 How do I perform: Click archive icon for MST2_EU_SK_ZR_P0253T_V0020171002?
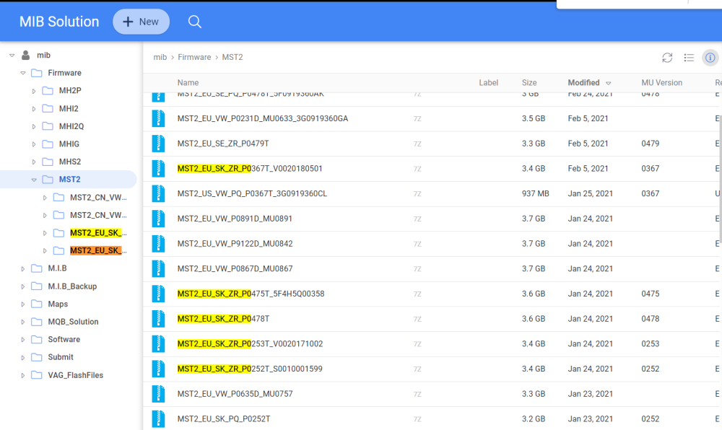coord(158,344)
